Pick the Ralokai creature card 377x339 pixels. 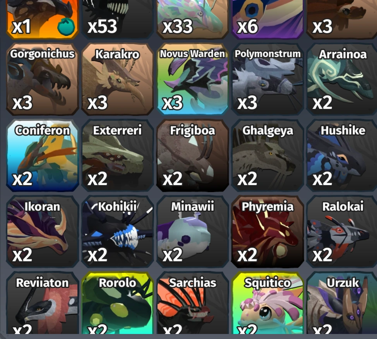coord(342,232)
